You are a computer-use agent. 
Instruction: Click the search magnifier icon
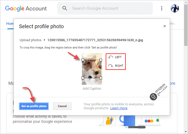tap(65, 8)
